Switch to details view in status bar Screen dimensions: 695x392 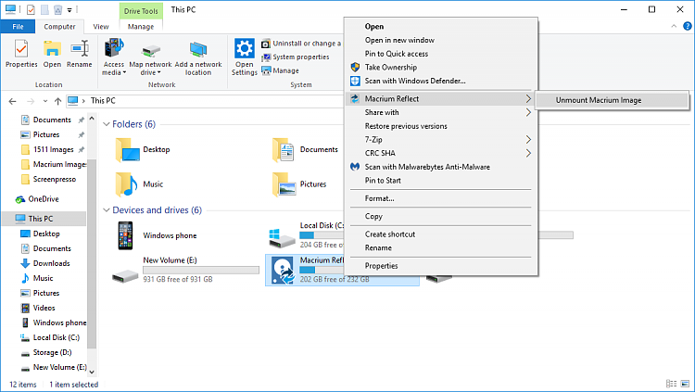pyautogui.click(x=671, y=384)
